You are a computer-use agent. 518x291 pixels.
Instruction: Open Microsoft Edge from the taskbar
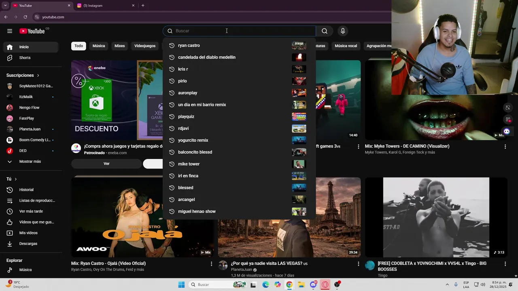(x=265, y=285)
